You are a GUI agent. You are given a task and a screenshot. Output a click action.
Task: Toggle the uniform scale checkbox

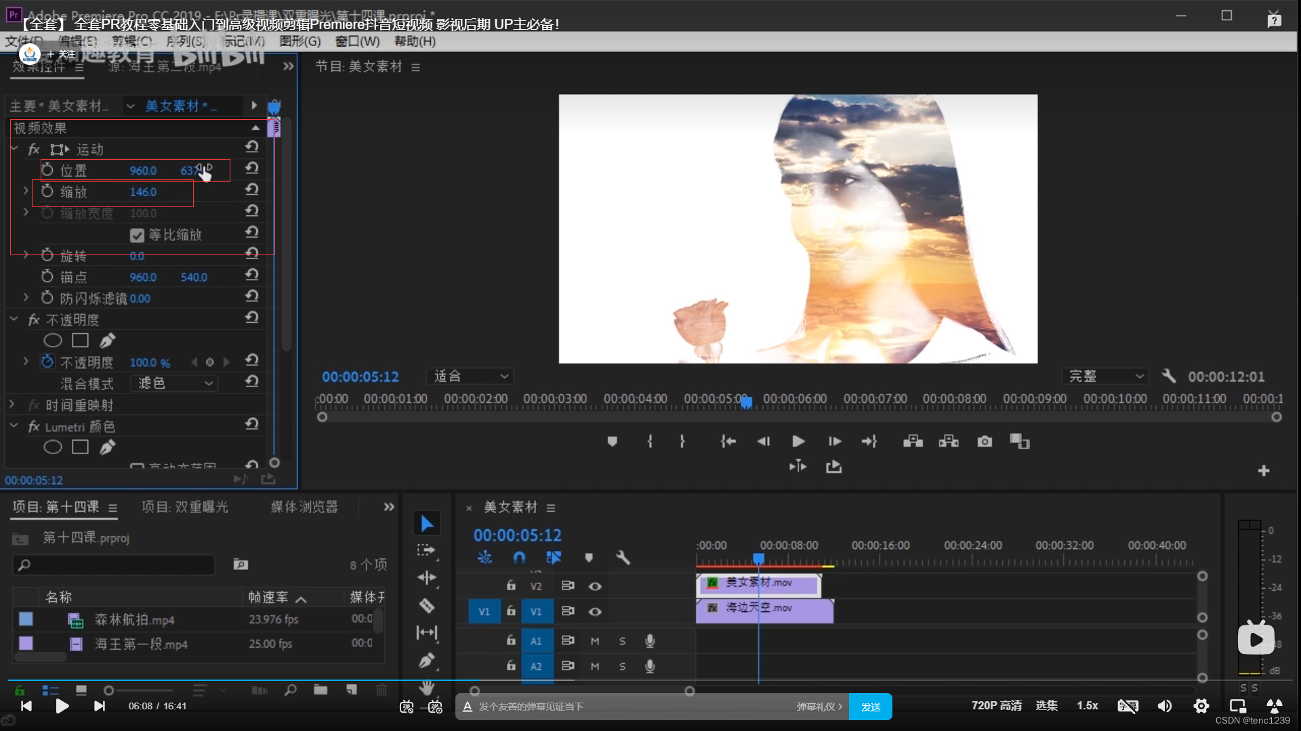click(137, 235)
